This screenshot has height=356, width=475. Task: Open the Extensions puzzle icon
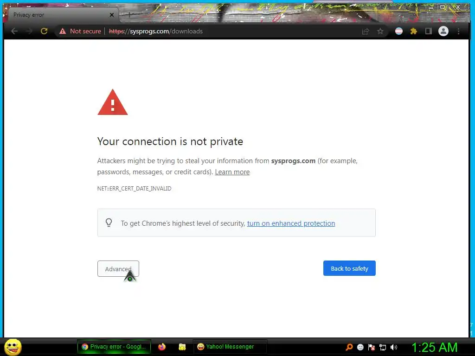413,31
